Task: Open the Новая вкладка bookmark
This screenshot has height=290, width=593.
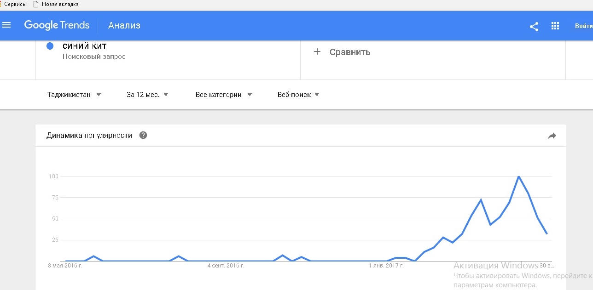Action: 60,4
